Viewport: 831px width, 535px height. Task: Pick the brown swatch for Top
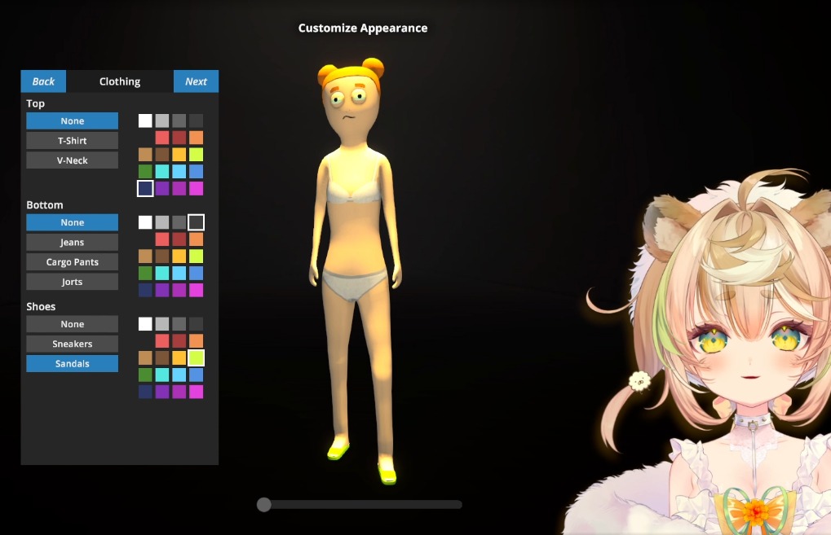coord(162,155)
